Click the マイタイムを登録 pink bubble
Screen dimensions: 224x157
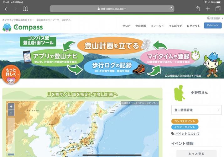pyautogui.click(x=169, y=58)
